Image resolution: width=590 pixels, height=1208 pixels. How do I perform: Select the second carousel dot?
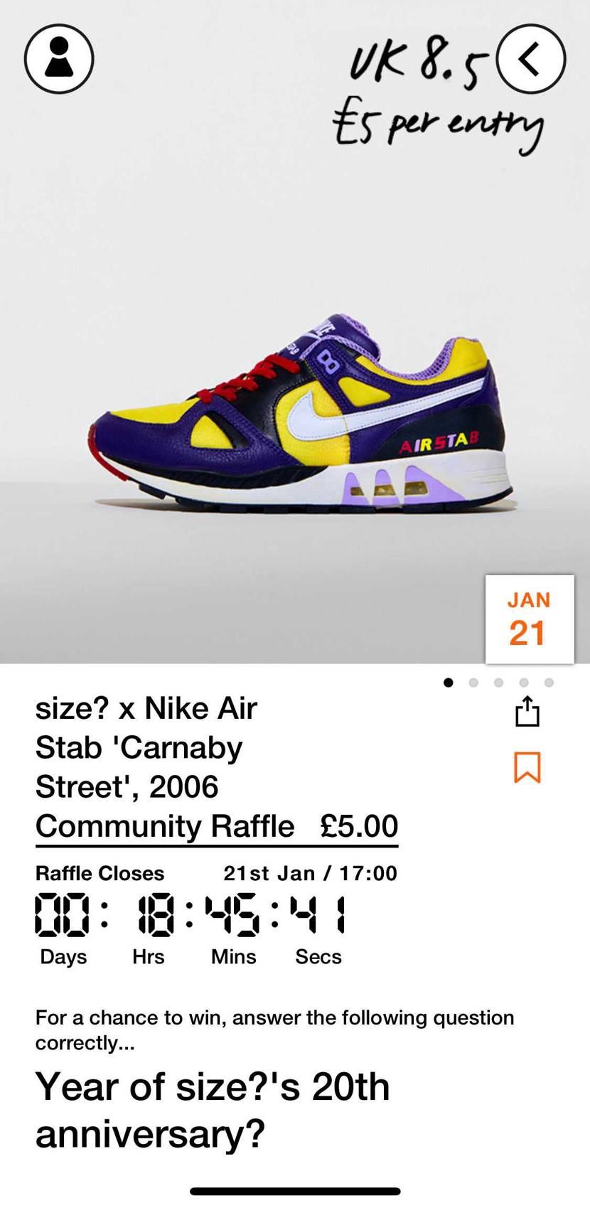(x=473, y=683)
